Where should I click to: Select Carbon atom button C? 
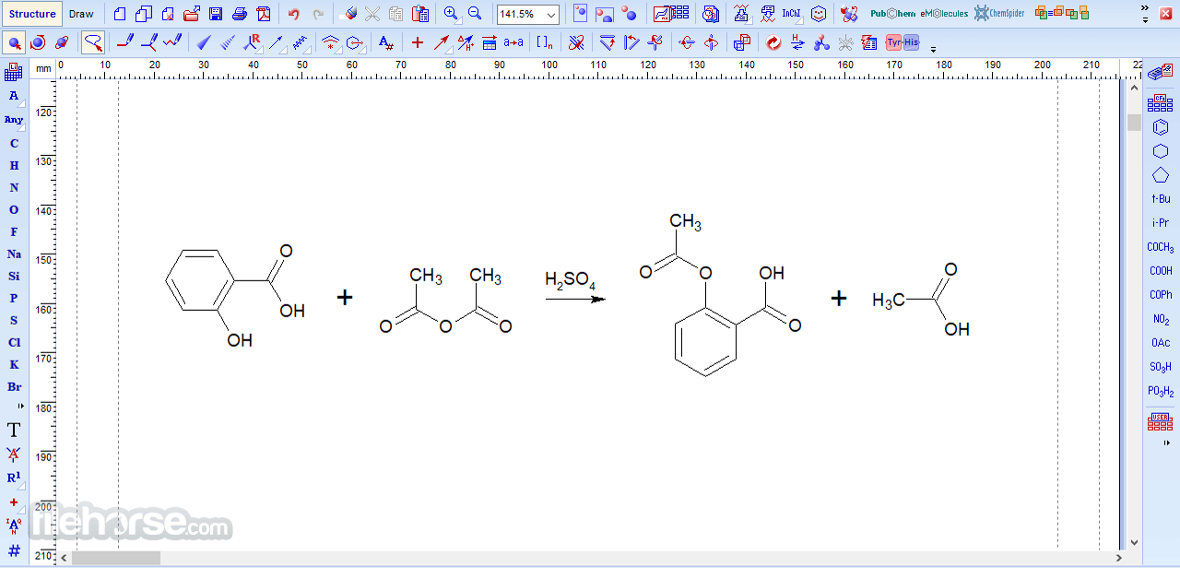coord(14,143)
